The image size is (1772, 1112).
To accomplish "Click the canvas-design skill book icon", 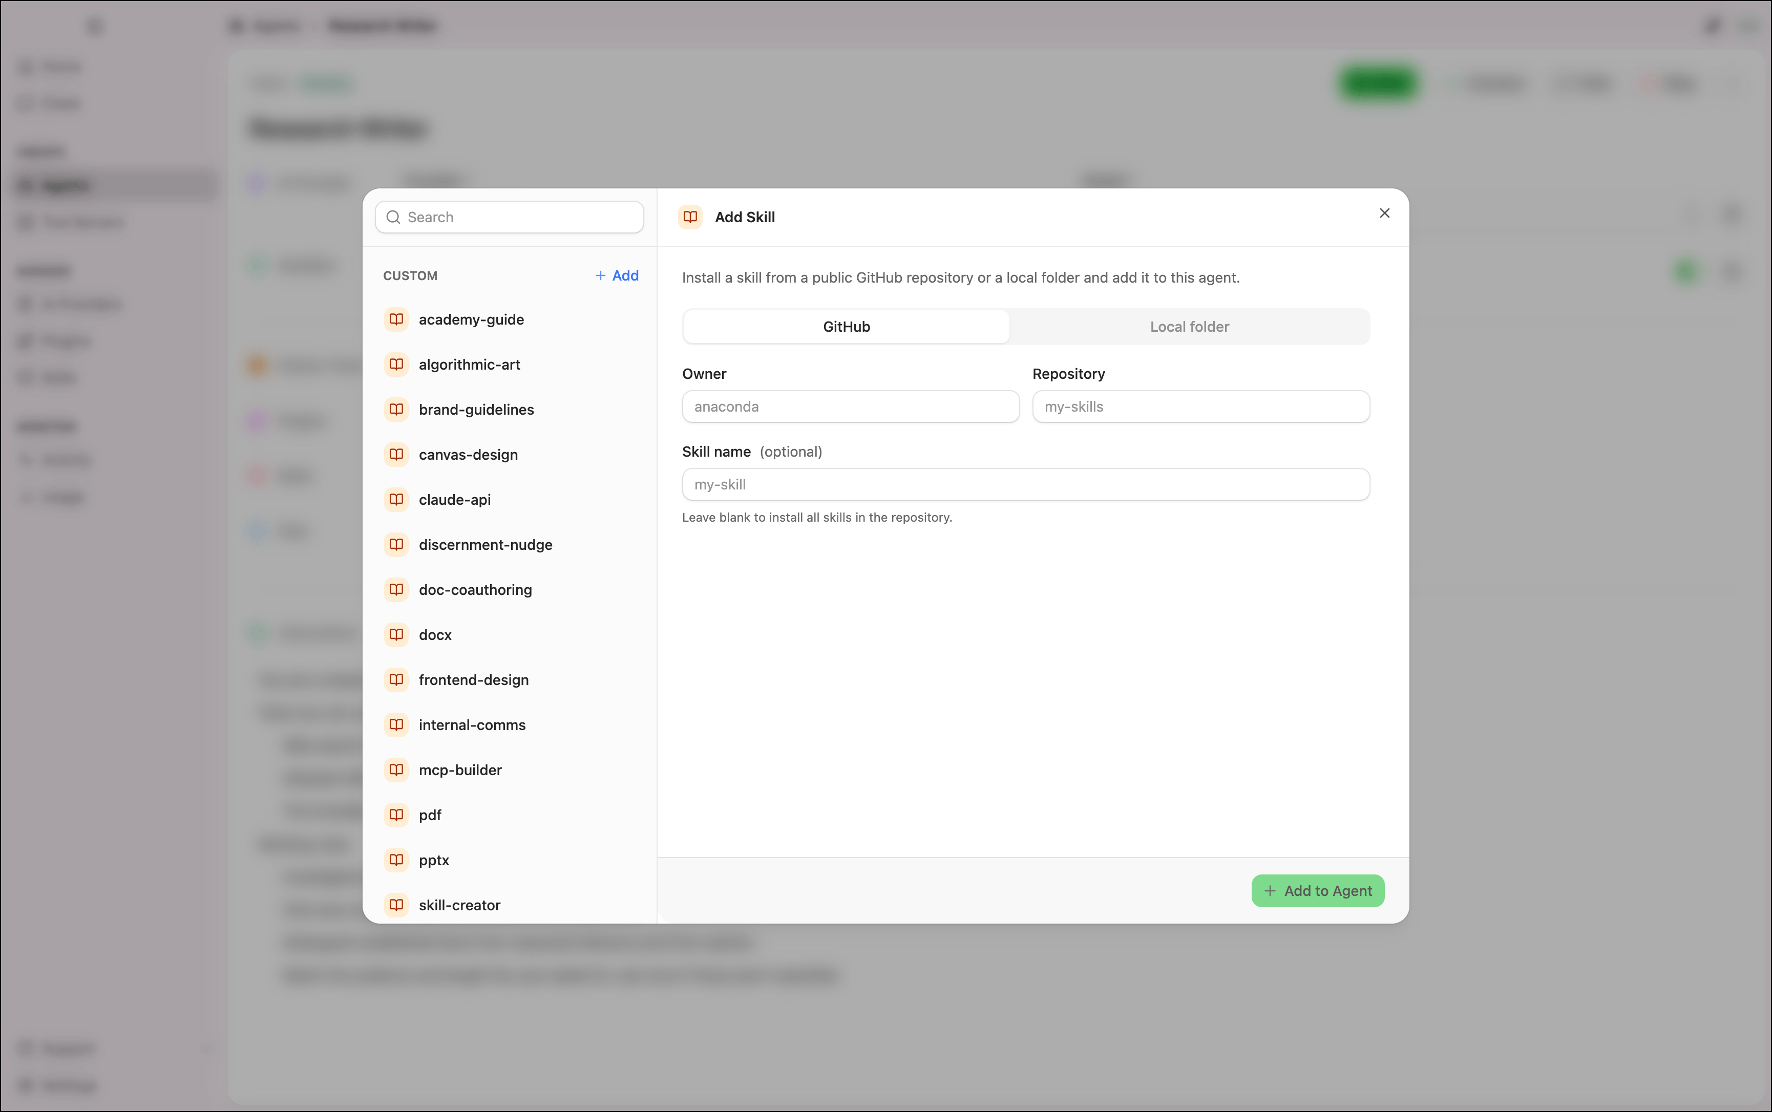I will pyautogui.click(x=396, y=455).
